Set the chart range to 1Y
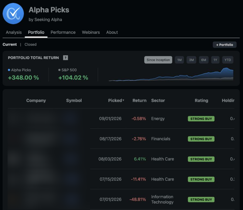The image size is (243, 210). tap(215, 60)
